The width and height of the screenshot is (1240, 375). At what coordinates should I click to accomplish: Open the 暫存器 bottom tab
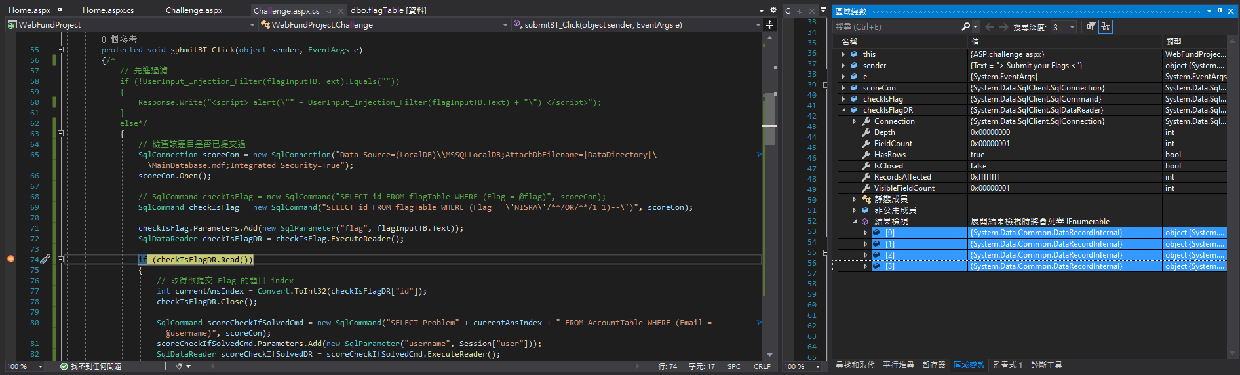[933, 365]
